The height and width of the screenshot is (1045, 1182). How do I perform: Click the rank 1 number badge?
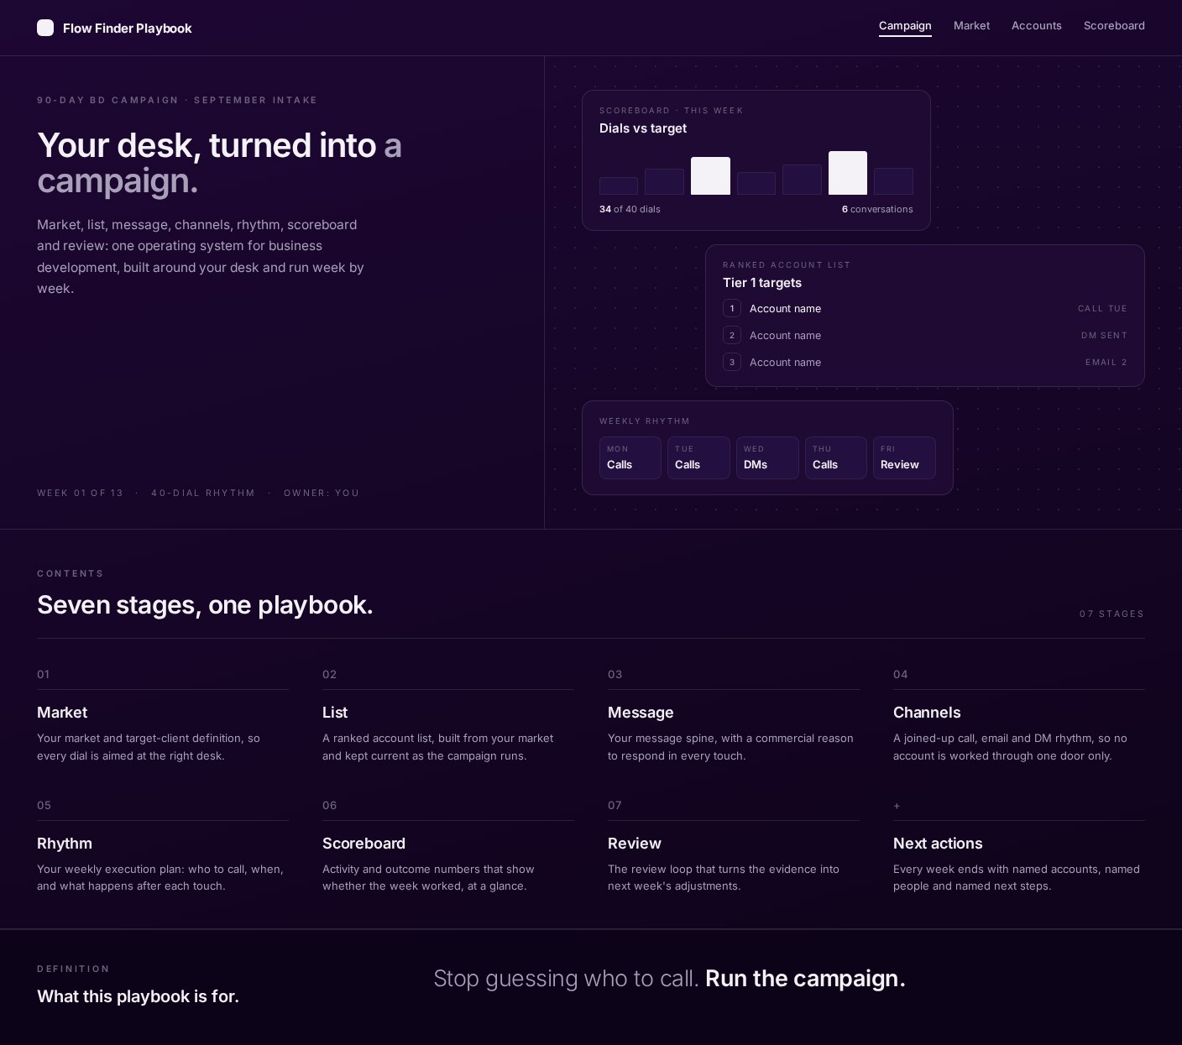732,308
